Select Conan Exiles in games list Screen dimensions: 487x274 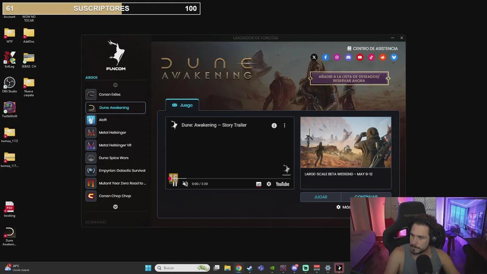115,94
